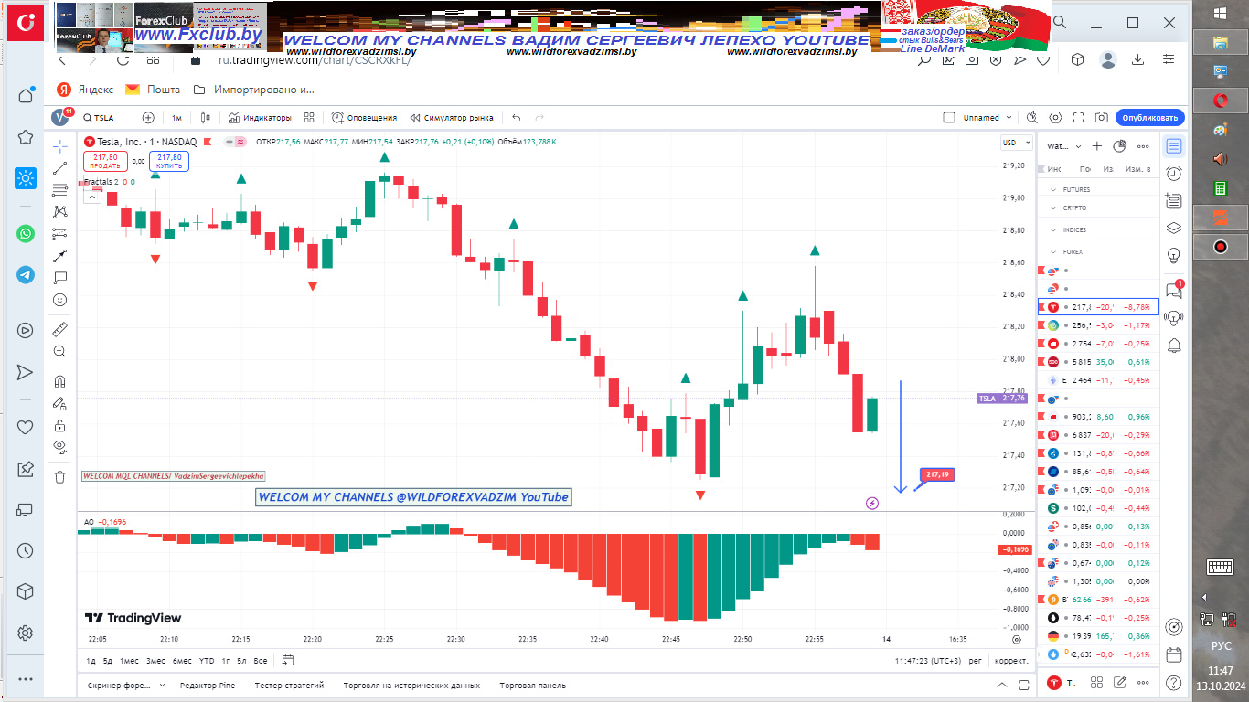Publish the idea with Опубликовать
The image size is (1249, 702).
[x=1150, y=118]
